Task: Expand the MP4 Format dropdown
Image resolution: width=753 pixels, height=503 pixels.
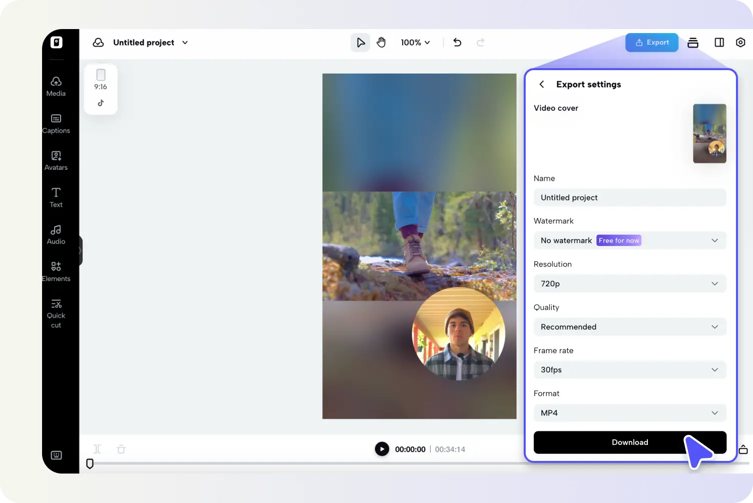Action: tap(630, 413)
